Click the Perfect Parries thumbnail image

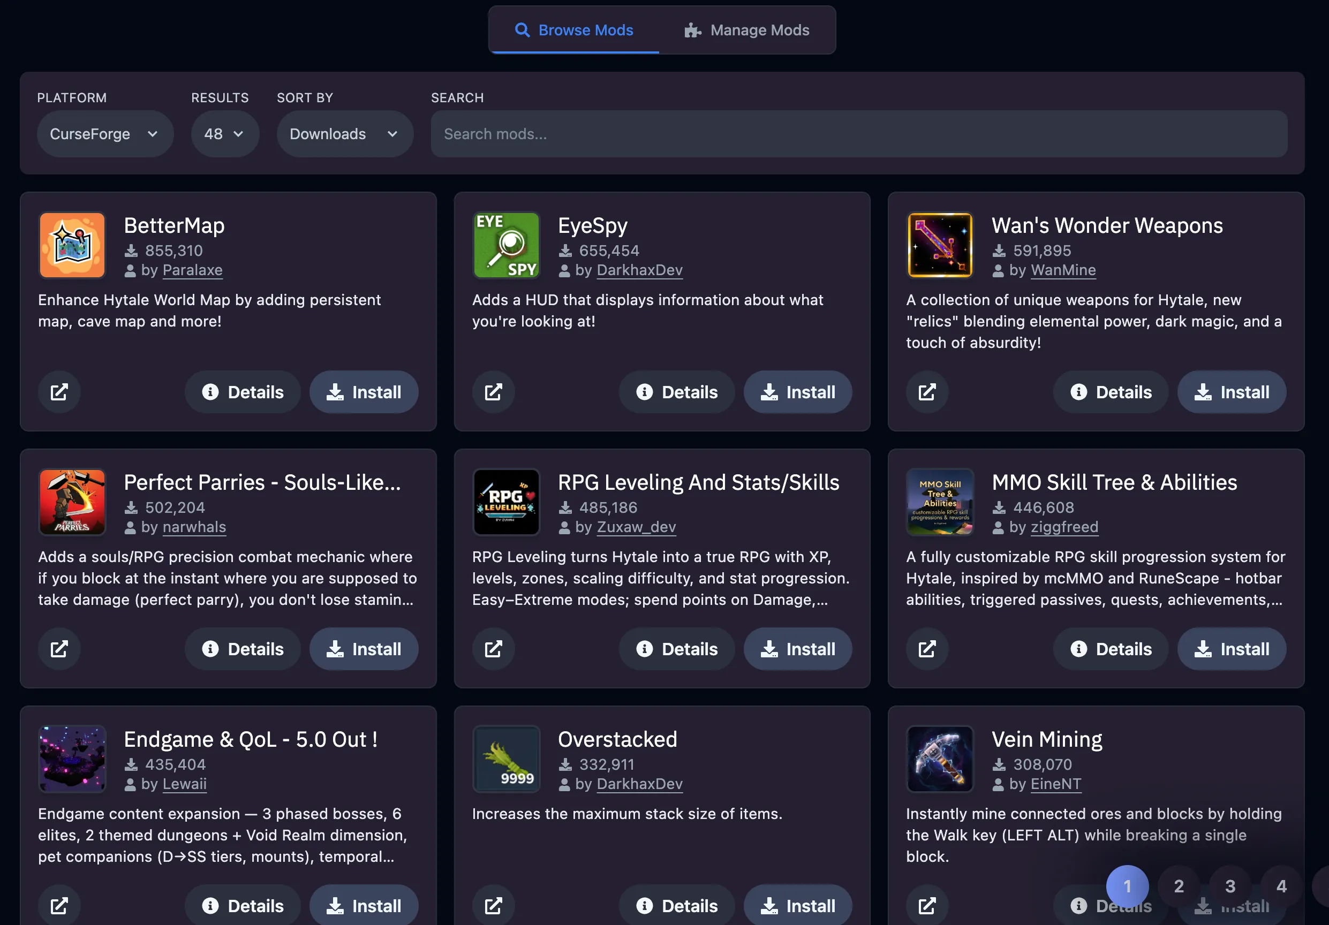pos(72,502)
